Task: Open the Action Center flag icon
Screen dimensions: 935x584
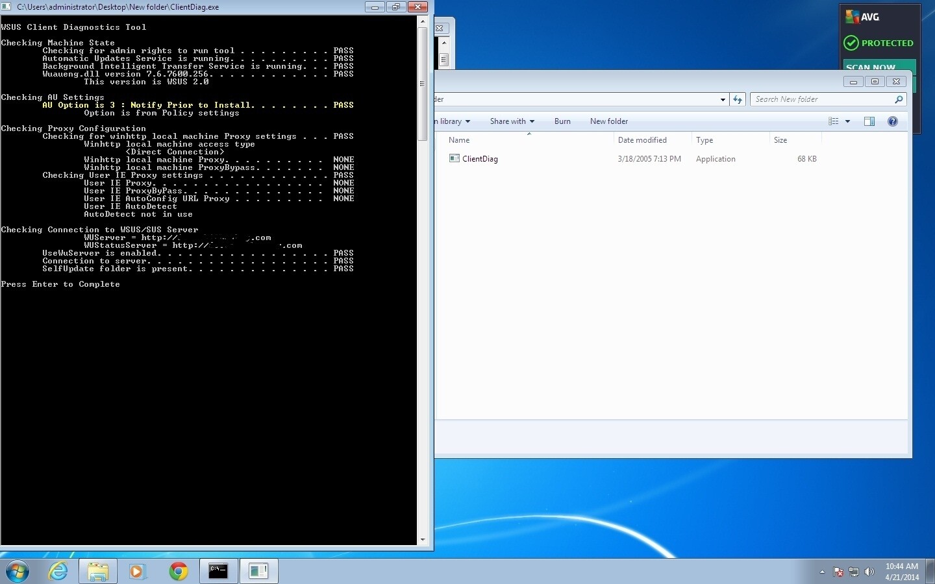Action: click(838, 572)
